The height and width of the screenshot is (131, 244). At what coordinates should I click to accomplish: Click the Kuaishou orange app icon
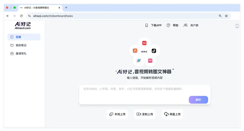point(135,51)
